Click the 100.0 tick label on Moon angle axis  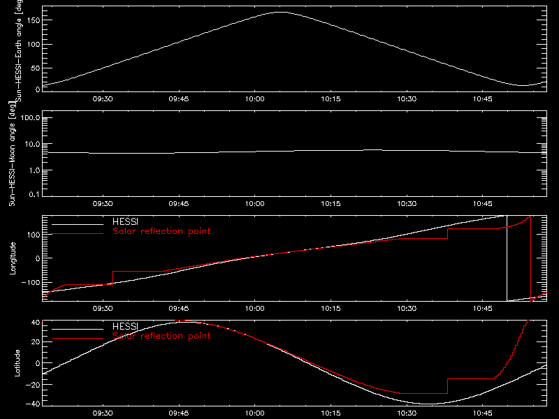tap(30, 118)
